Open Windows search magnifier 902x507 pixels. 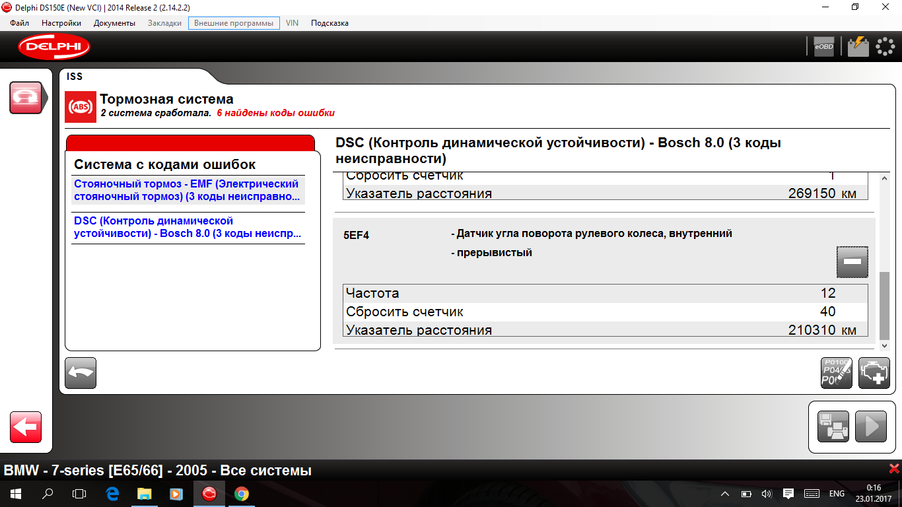pos(48,493)
